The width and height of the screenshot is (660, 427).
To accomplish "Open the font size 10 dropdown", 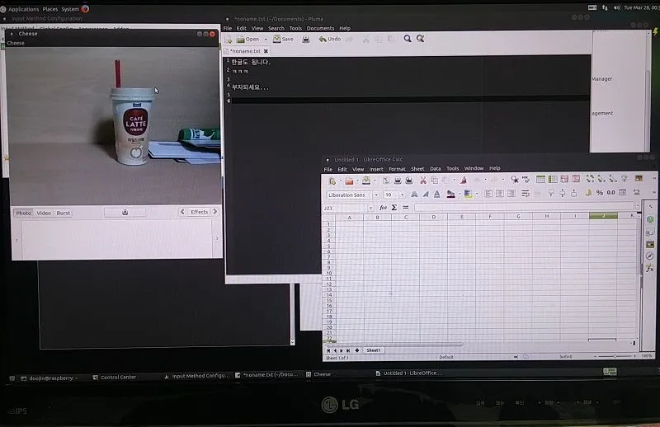I will tap(403, 195).
